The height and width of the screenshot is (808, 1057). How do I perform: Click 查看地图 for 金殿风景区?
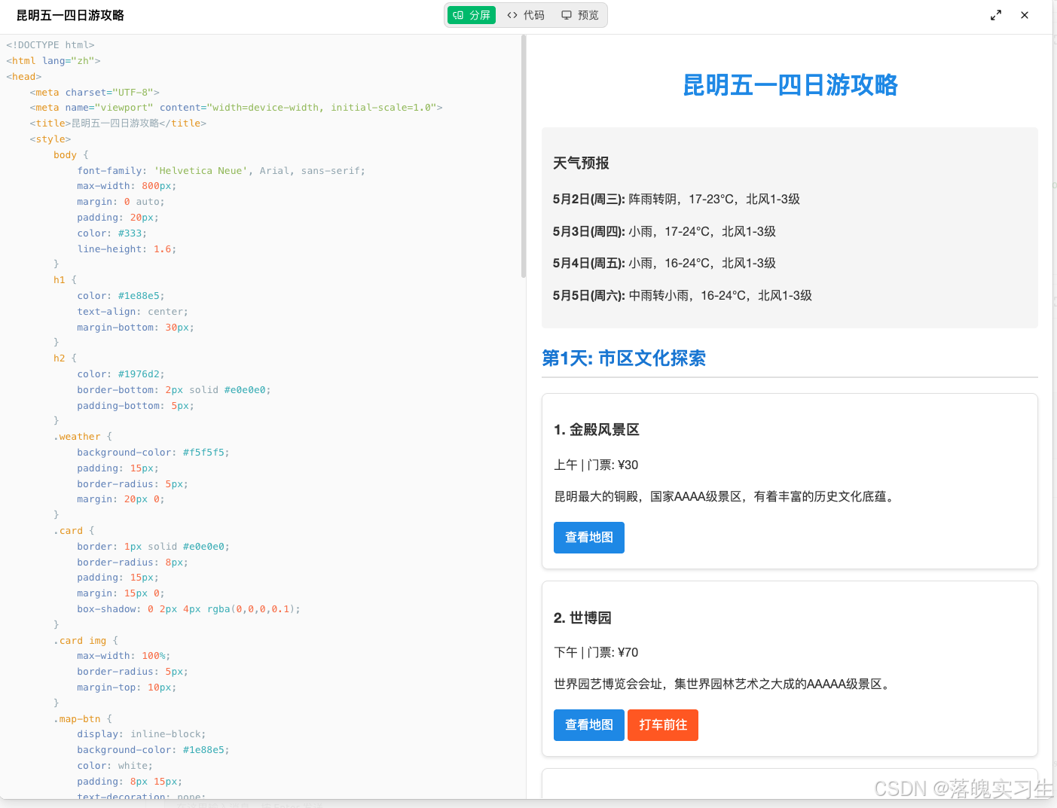click(x=588, y=537)
